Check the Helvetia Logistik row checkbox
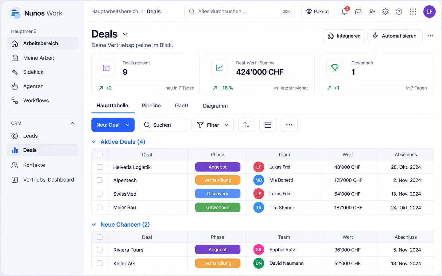442x276 pixels. tap(99, 167)
